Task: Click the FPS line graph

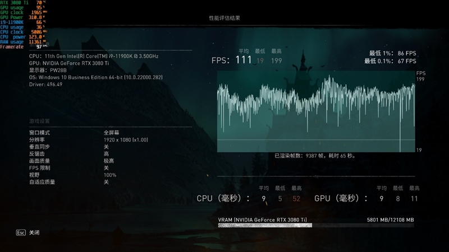Action: [316, 111]
